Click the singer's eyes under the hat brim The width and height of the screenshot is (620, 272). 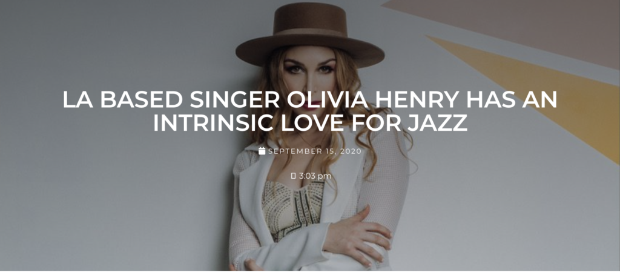[309, 68]
